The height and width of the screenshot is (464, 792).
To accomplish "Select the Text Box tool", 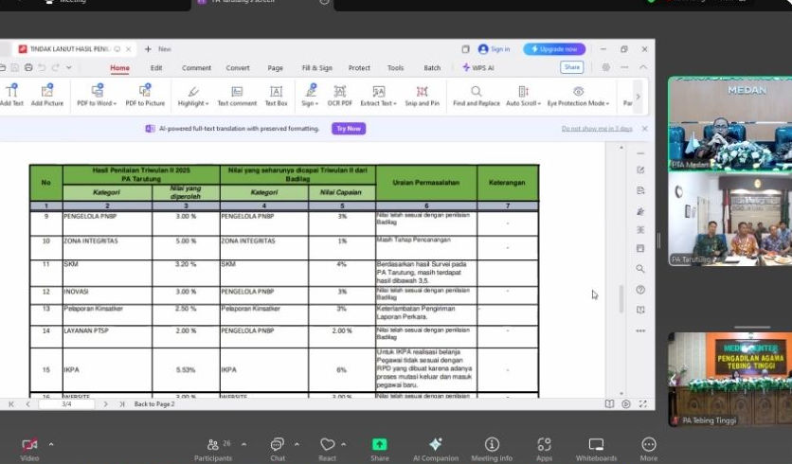I will 276,95.
